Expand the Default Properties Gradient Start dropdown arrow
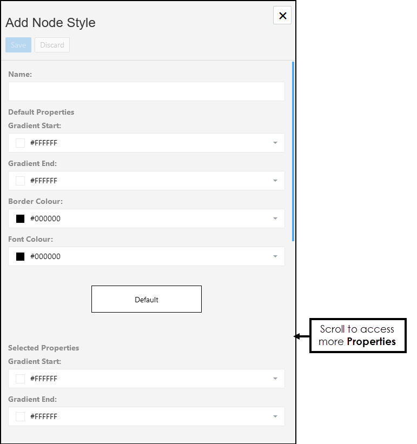The height and width of the screenshot is (444, 417). tap(275, 143)
